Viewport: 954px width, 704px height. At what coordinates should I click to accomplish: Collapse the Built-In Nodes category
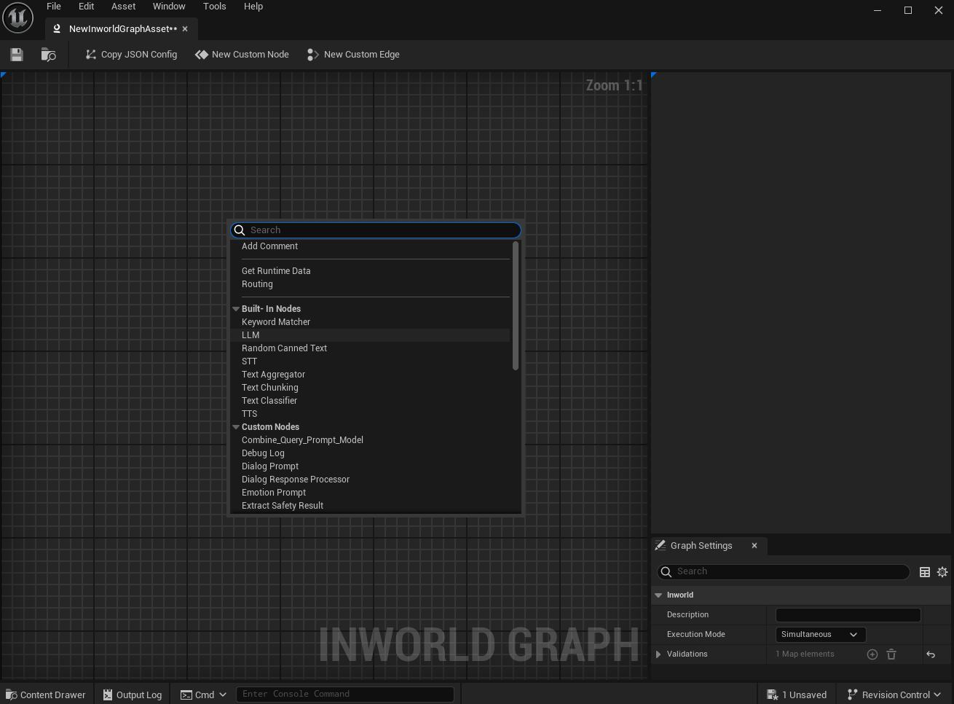236,309
